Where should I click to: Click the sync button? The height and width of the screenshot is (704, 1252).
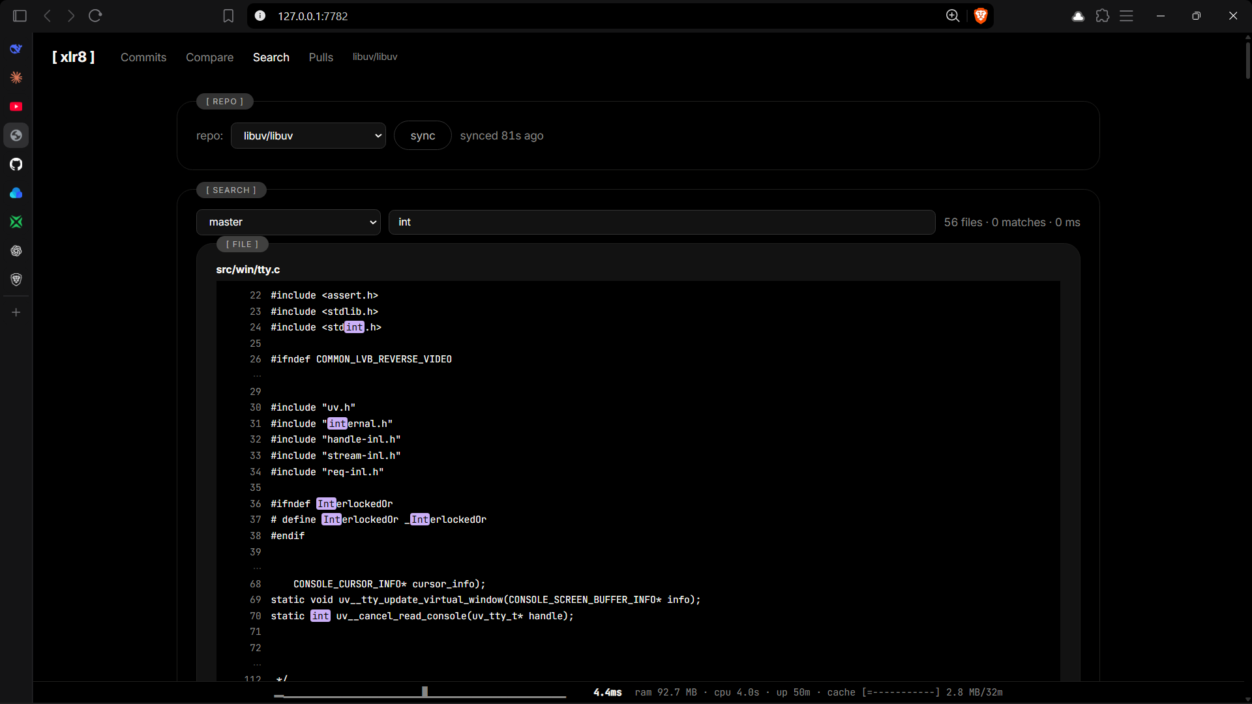click(423, 136)
